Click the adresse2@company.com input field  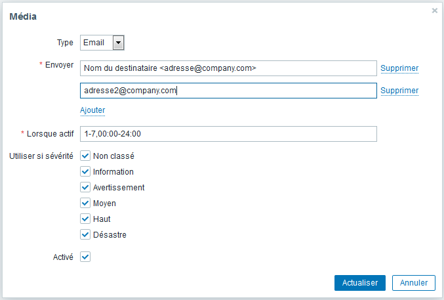pyautogui.click(x=228, y=91)
